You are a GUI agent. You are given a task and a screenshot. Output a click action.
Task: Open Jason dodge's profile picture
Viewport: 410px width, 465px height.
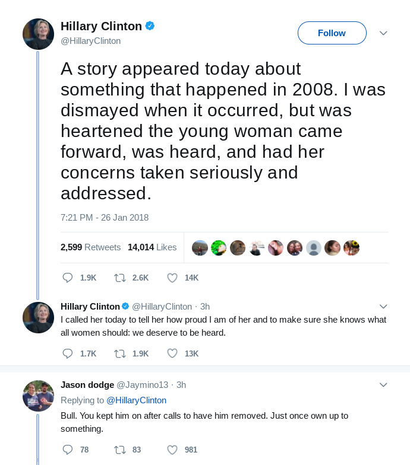(x=38, y=396)
